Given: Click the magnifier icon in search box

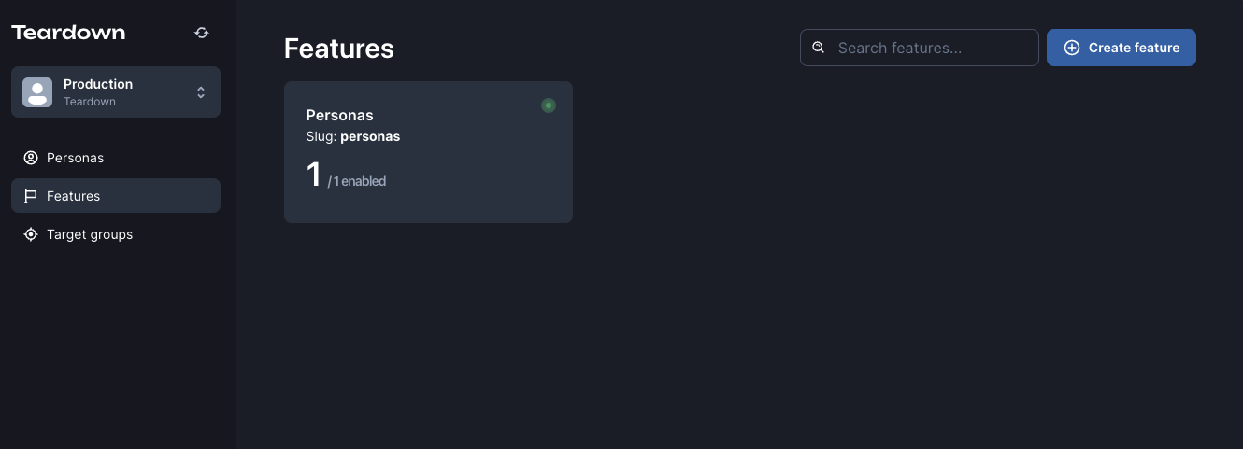Looking at the screenshot, I should tap(819, 48).
